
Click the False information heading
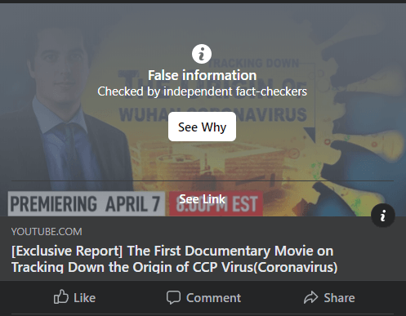(202, 75)
